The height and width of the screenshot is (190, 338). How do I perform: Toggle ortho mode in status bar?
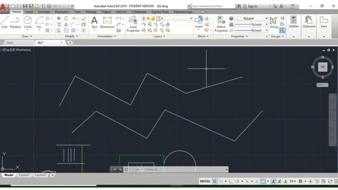tap(231, 182)
